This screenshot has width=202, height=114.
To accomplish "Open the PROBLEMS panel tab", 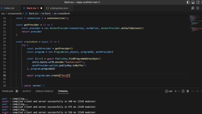I will click(8, 91).
